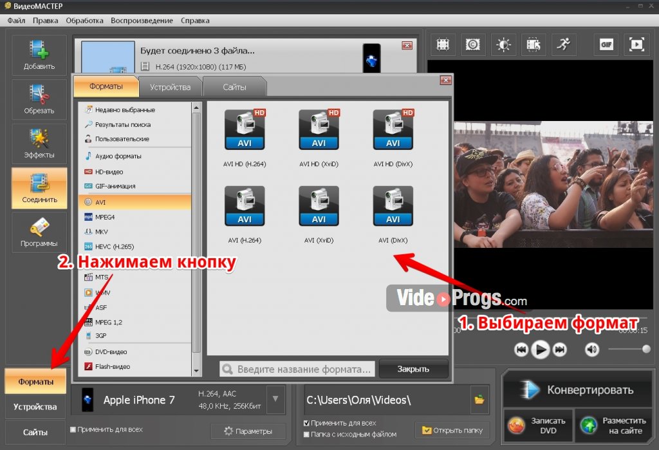Click the running-man speed icon
Screen dimensions: 659x450
tap(564, 44)
